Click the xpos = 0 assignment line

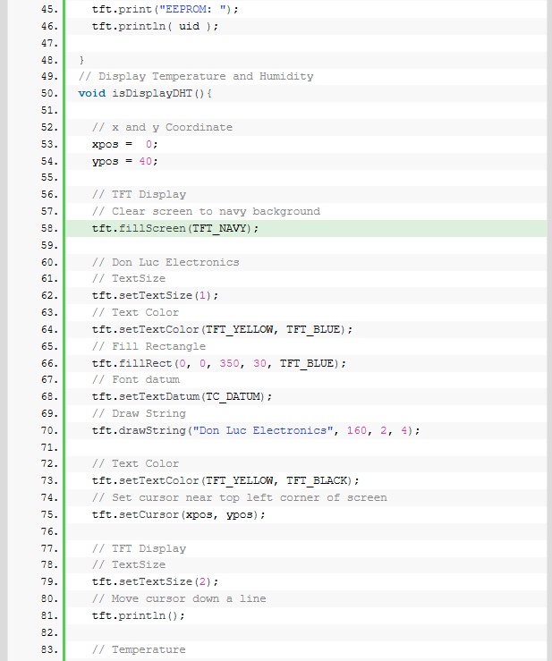[x=124, y=144]
